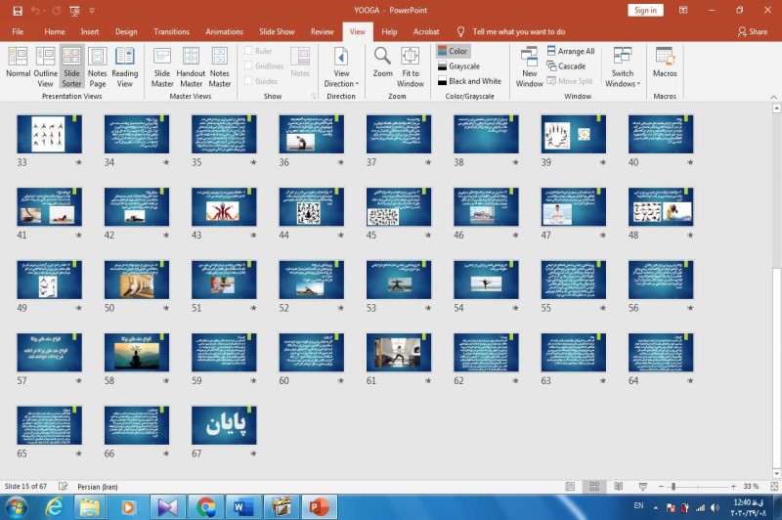Image resolution: width=782 pixels, height=520 pixels.
Task: Open Outline View
Action: pyautogui.click(x=45, y=66)
